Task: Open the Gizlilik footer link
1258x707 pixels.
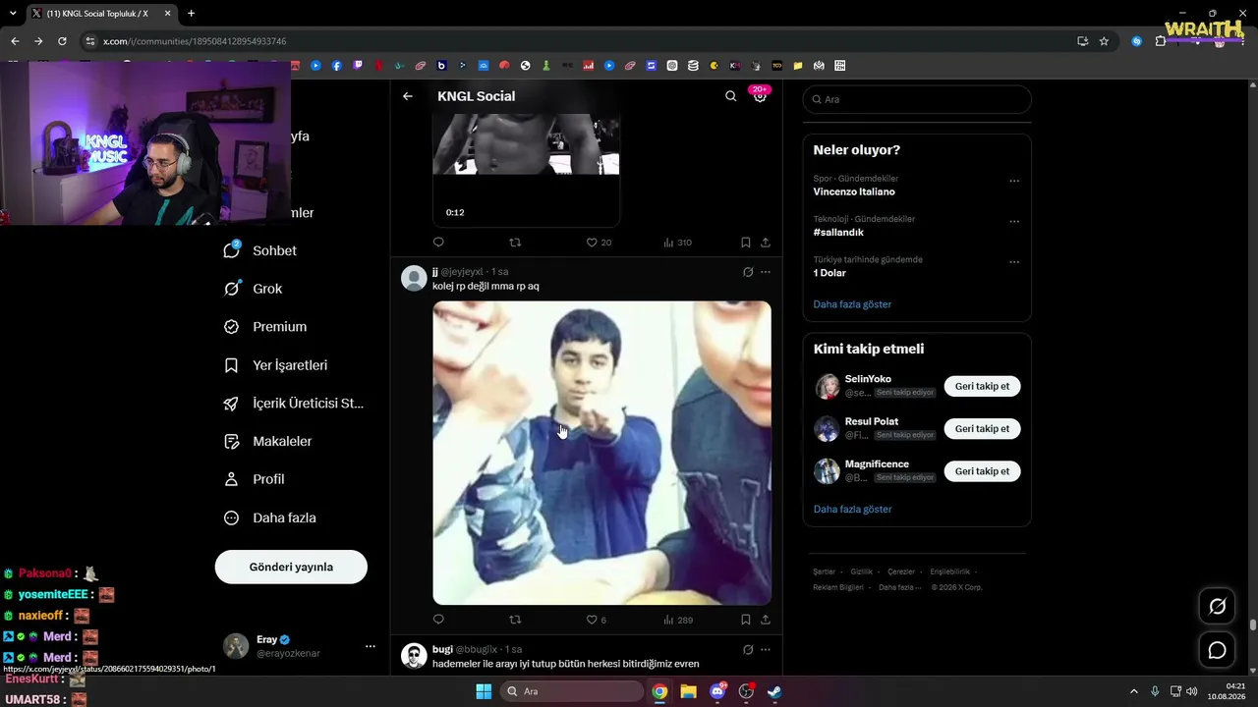Action: click(x=861, y=571)
